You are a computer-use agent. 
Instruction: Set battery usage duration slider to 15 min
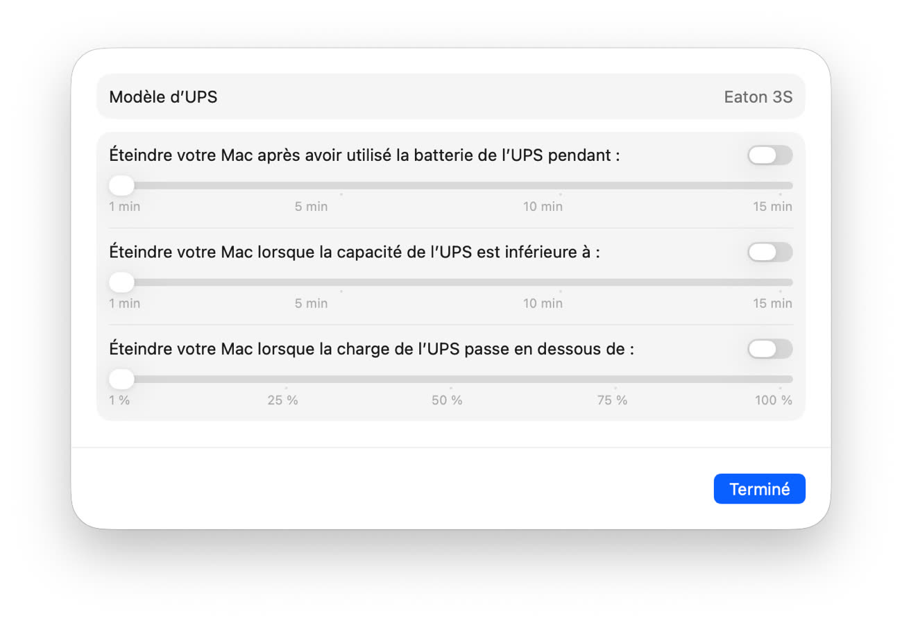[780, 186]
